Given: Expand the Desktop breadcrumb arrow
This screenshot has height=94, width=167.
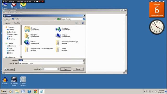Looking at the screenshot, I should point(21,19).
